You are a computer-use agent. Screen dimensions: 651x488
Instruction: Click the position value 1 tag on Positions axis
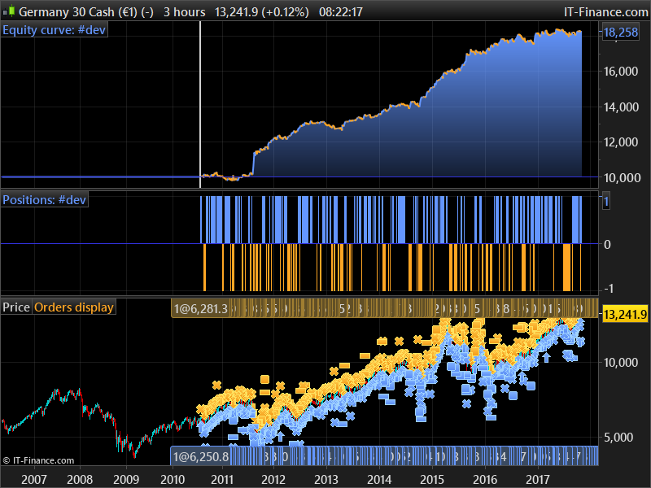pyautogui.click(x=605, y=201)
